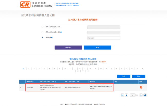Click the blue 查询 search button

pyautogui.click(x=97, y=48)
